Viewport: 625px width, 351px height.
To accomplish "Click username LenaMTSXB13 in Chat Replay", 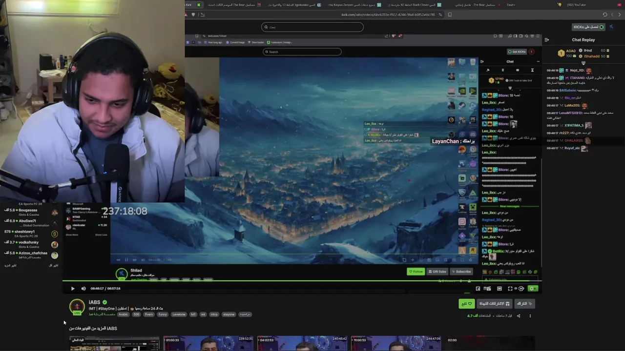I will coord(571,113).
